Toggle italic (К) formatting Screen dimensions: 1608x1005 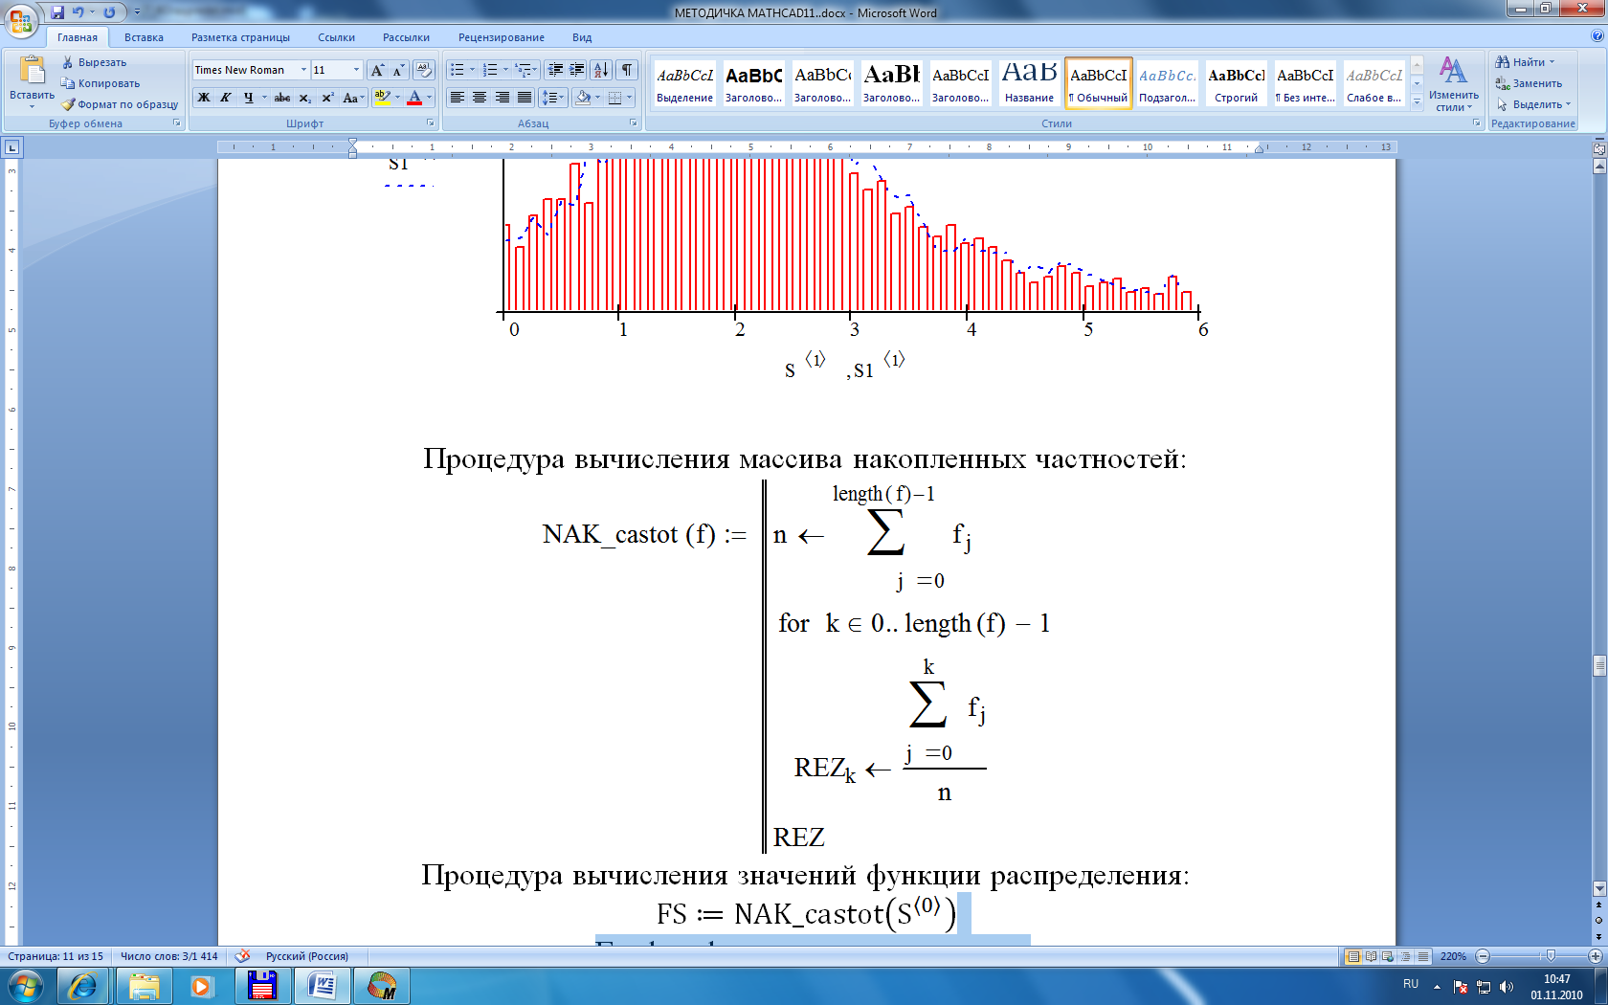click(226, 98)
